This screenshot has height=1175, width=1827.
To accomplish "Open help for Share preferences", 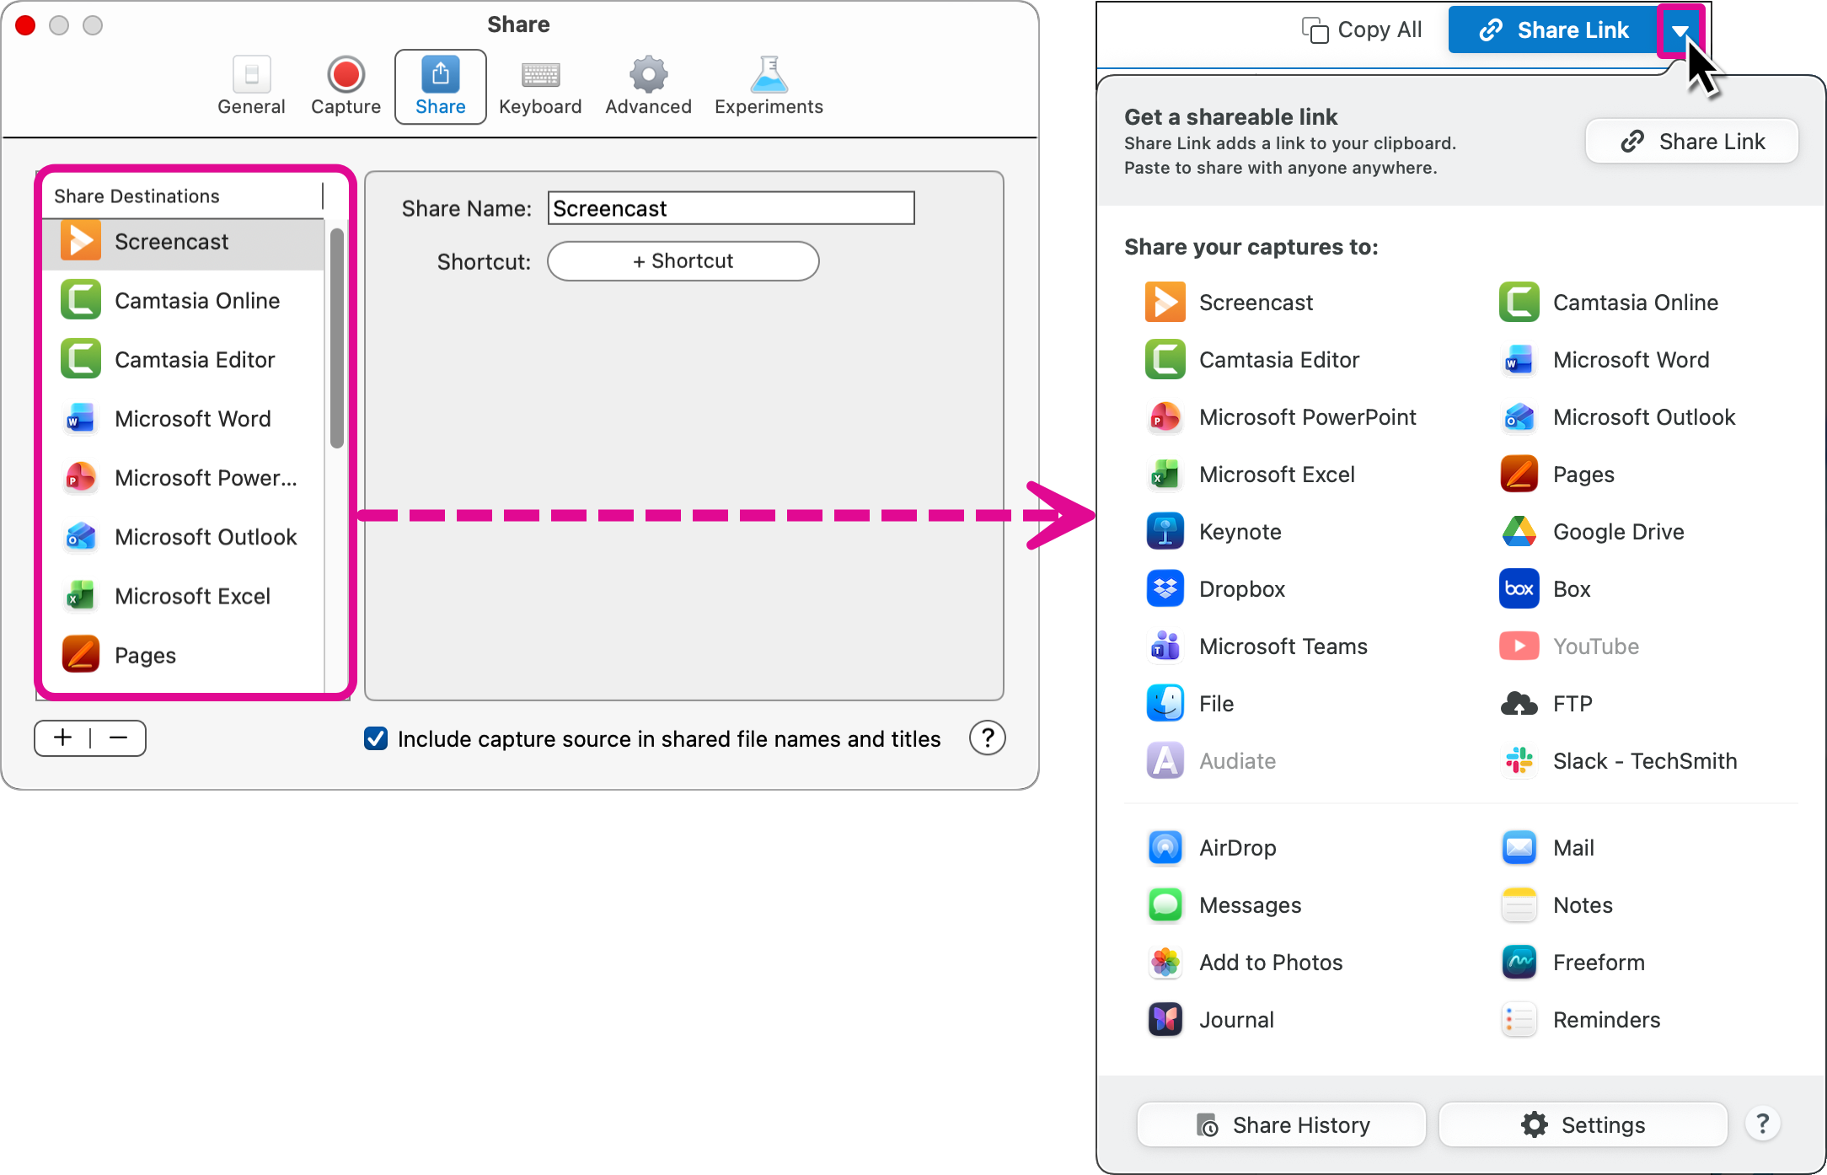I will [987, 738].
